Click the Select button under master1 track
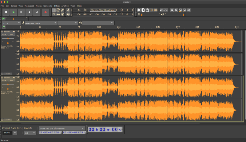The width and height of the screenshot is (246, 142). [x=8, y=74]
